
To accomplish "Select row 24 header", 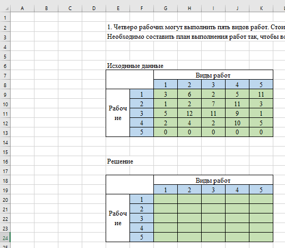I will pyautogui.click(x=5, y=238).
